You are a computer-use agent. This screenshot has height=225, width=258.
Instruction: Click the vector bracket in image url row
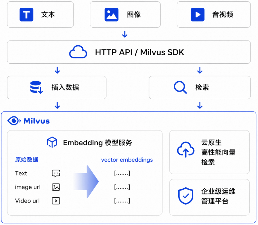click(x=122, y=187)
